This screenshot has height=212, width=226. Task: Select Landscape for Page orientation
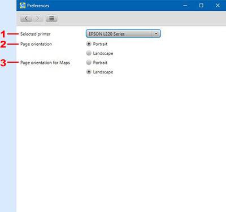pyautogui.click(x=89, y=53)
